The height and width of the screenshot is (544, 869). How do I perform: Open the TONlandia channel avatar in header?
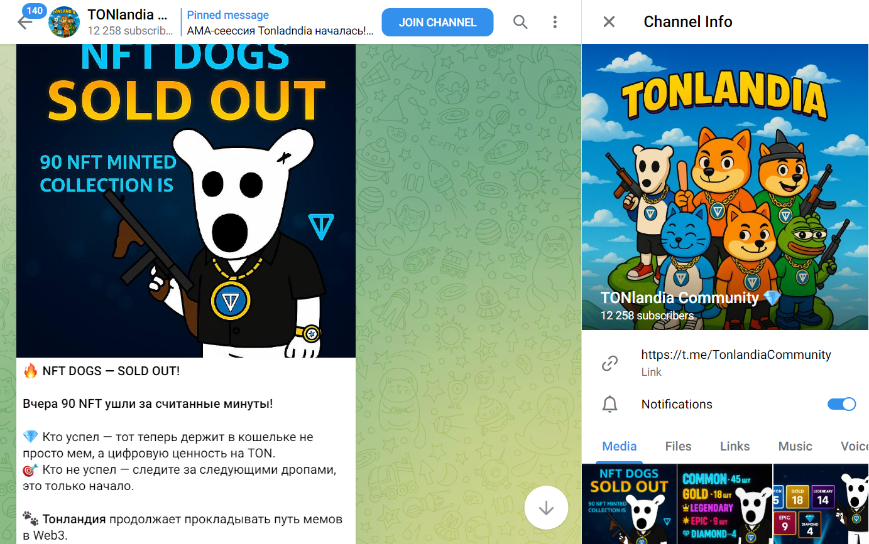(x=64, y=22)
